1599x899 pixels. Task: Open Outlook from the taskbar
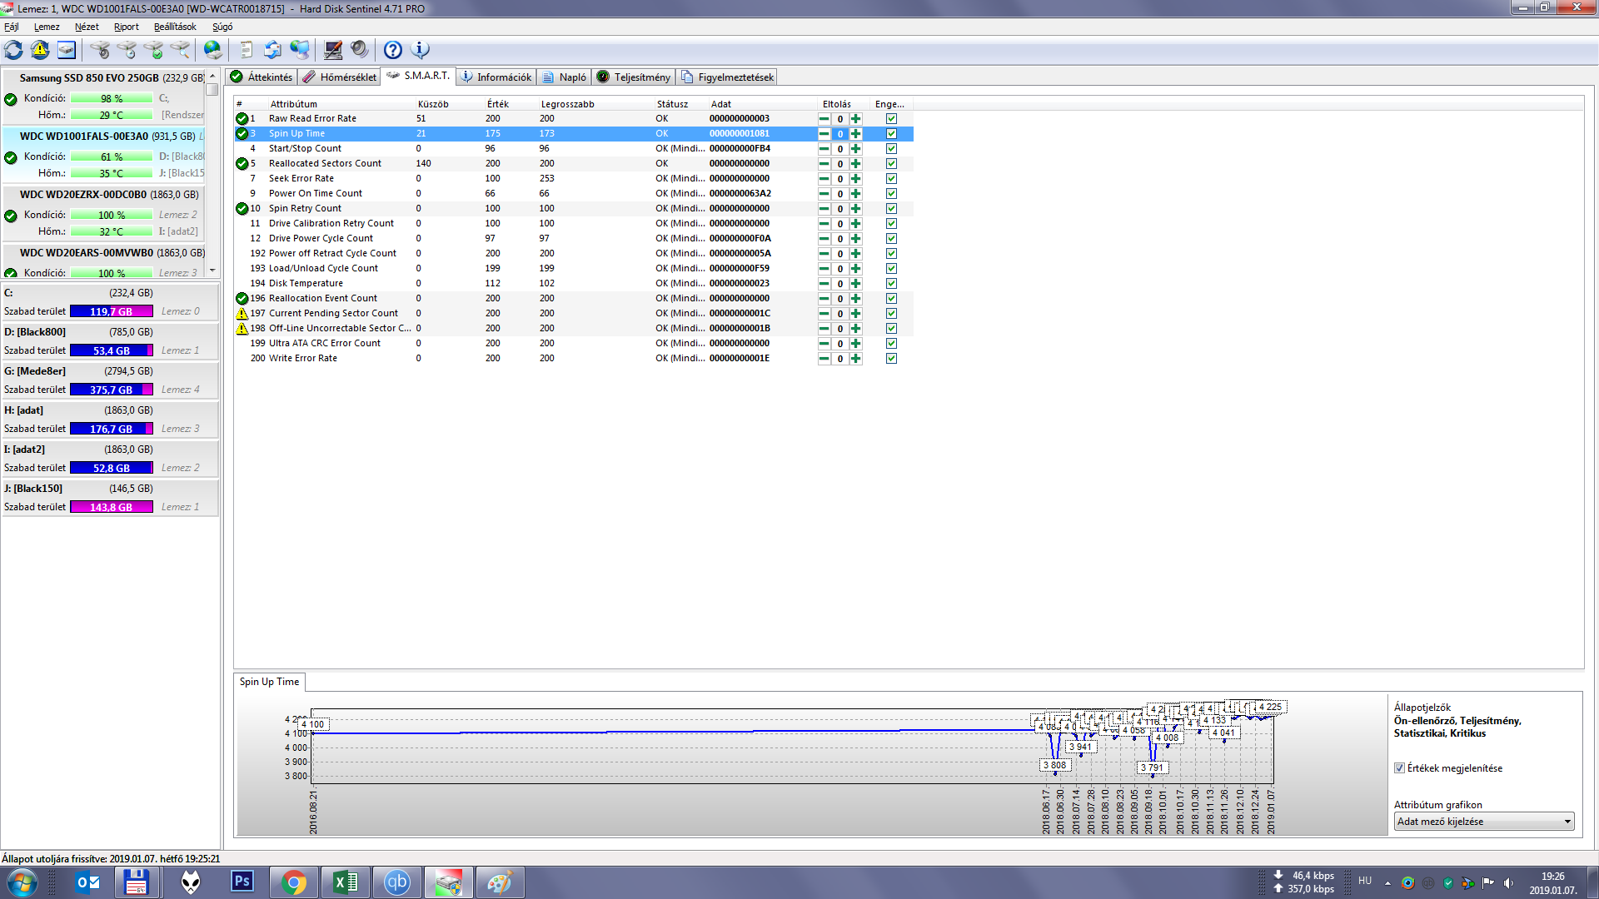pyautogui.click(x=87, y=882)
